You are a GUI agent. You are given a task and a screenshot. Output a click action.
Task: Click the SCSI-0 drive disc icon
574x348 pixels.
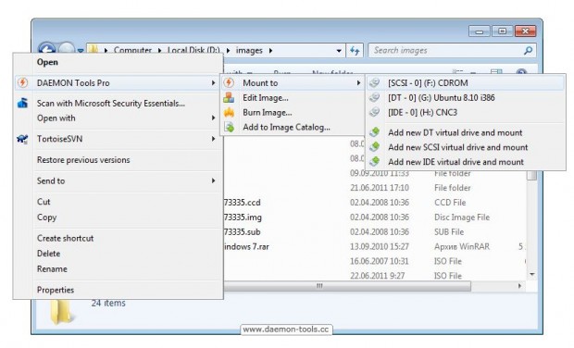pos(374,82)
